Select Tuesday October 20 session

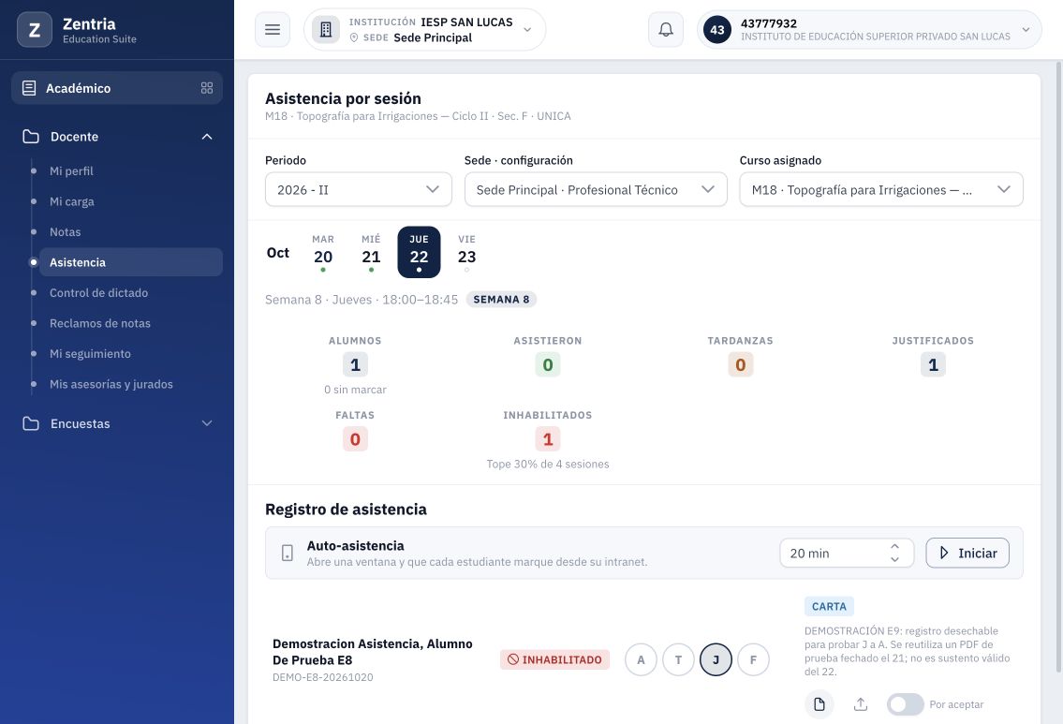[323, 252]
